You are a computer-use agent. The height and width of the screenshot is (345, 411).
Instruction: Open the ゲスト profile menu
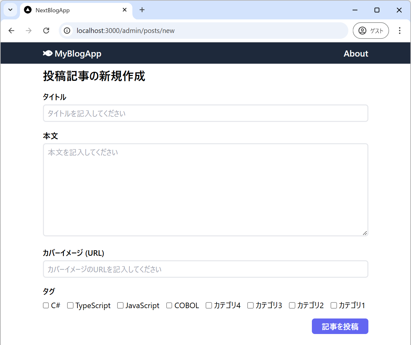point(371,30)
